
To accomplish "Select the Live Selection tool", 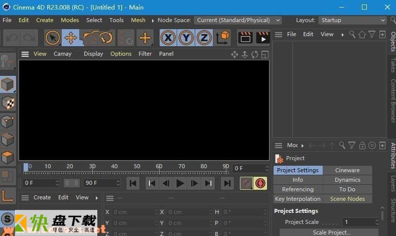I will click(x=53, y=38).
